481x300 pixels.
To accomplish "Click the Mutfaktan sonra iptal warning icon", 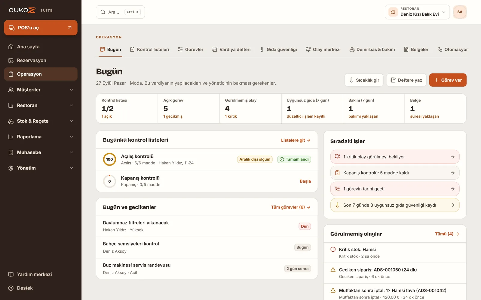I will tap(333, 290).
